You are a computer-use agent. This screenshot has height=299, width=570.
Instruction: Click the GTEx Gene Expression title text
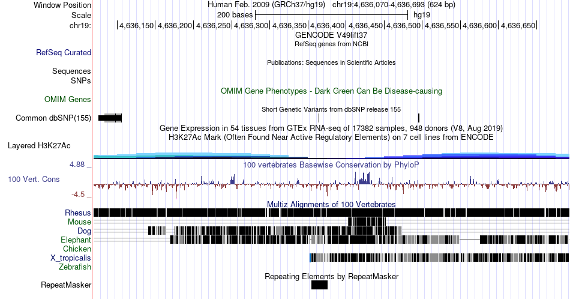click(x=331, y=128)
